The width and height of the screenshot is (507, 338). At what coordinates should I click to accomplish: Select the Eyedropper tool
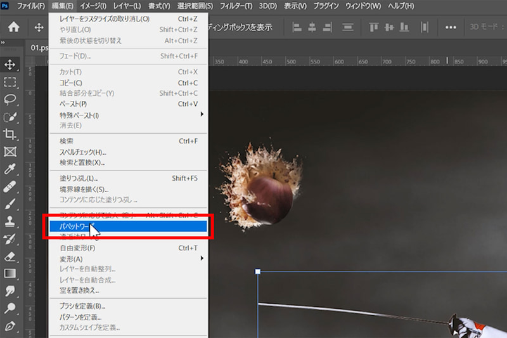point(10,169)
